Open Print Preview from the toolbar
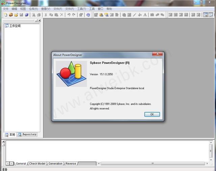 pos(34,15)
